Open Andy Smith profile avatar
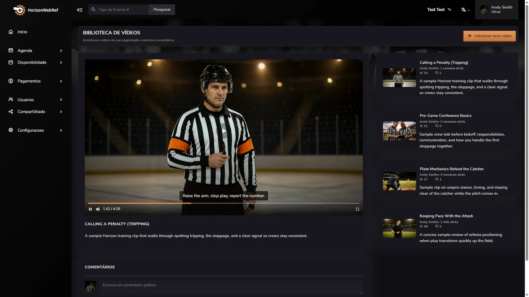The image size is (529, 297). tap(484, 10)
